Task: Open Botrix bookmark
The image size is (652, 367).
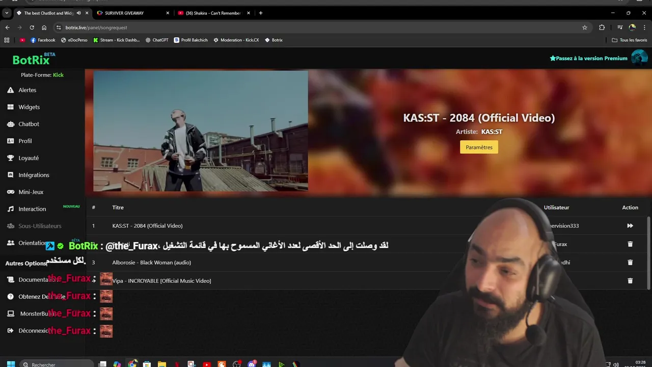Action: pos(274,40)
